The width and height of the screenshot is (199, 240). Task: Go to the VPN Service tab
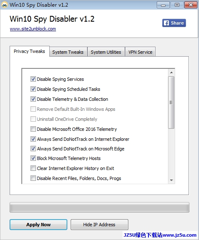[x=140, y=52]
